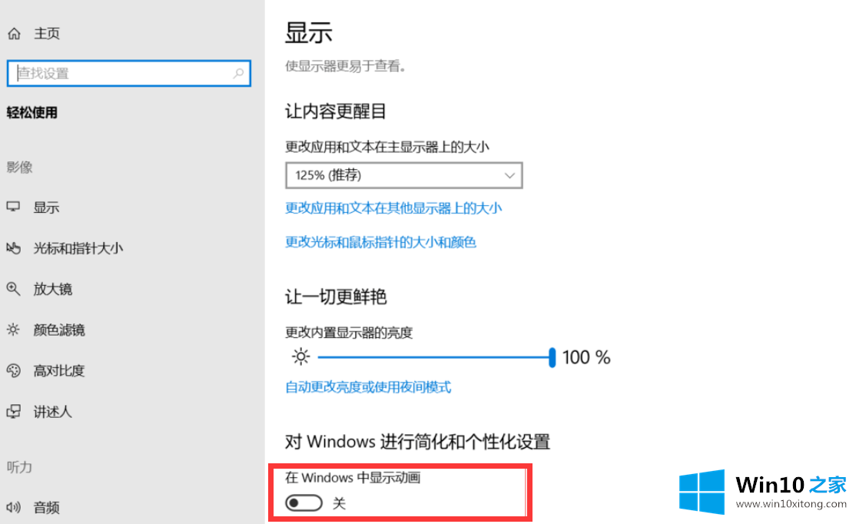Click the 放大镜 magnifier icon
The image size is (856, 524).
pos(13,289)
